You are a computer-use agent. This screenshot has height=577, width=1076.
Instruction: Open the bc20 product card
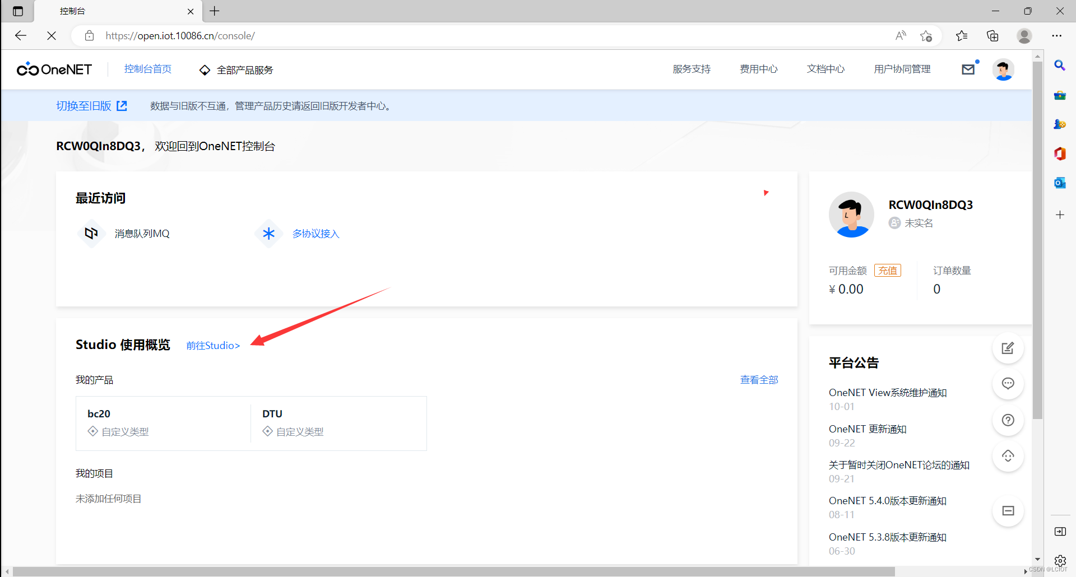(163, 423)
